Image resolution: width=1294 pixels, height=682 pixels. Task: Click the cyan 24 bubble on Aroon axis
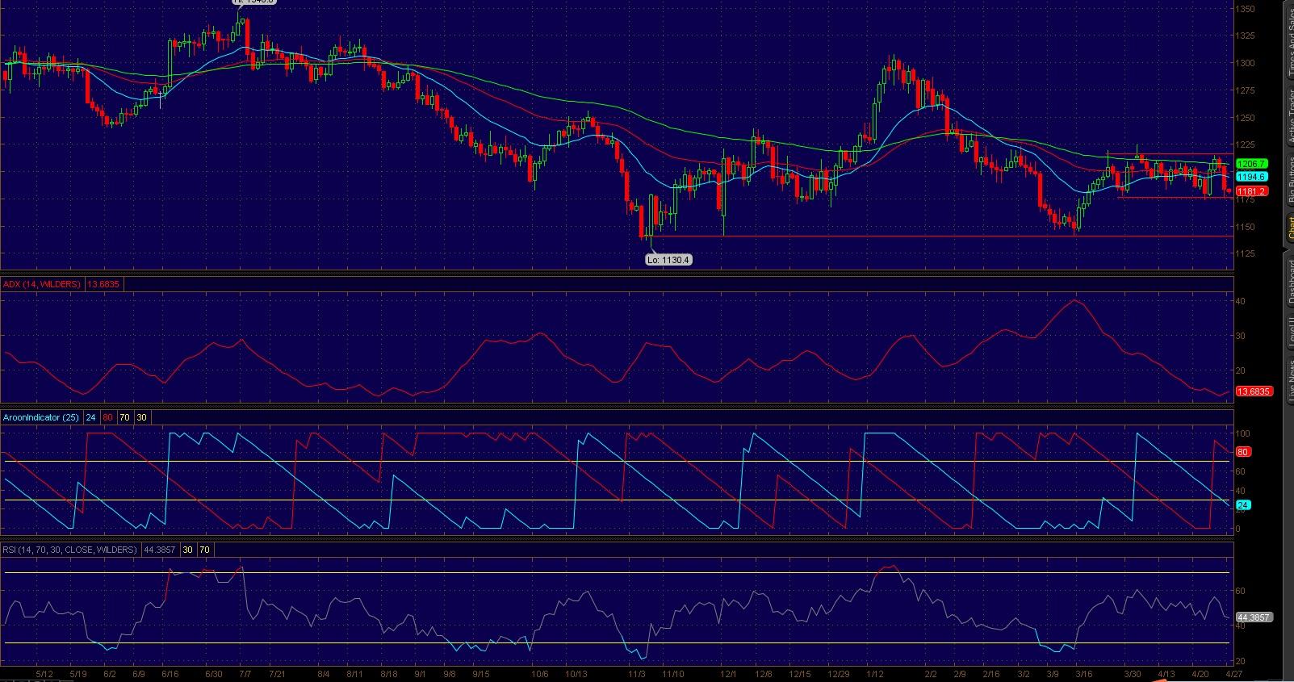tap(1243, 505)
